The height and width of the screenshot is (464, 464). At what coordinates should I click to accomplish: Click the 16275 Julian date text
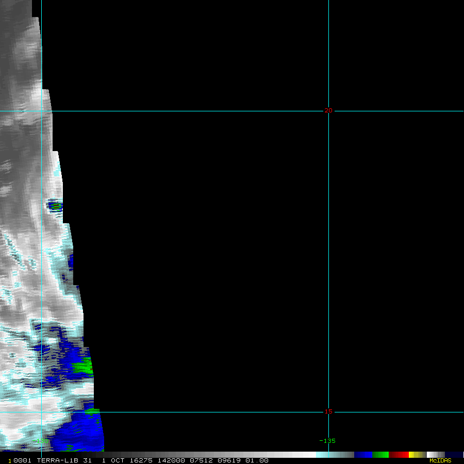tap(141, 460)
